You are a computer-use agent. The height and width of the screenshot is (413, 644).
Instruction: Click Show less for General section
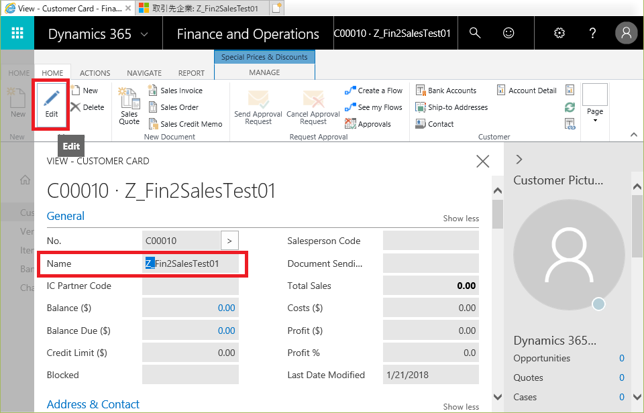[461, 219]
